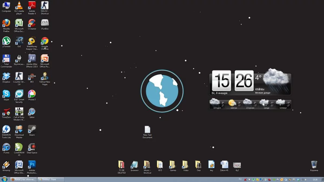The image size is (324, 182).
Task: Select the µTorrent desktop icon
Action: [x=6, y=42]
